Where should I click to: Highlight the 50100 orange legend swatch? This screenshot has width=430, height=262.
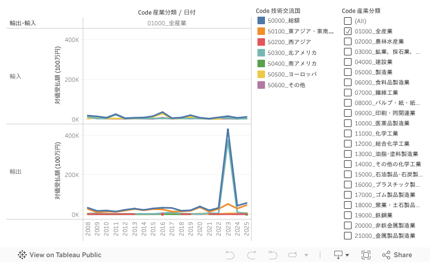(261, 31)
